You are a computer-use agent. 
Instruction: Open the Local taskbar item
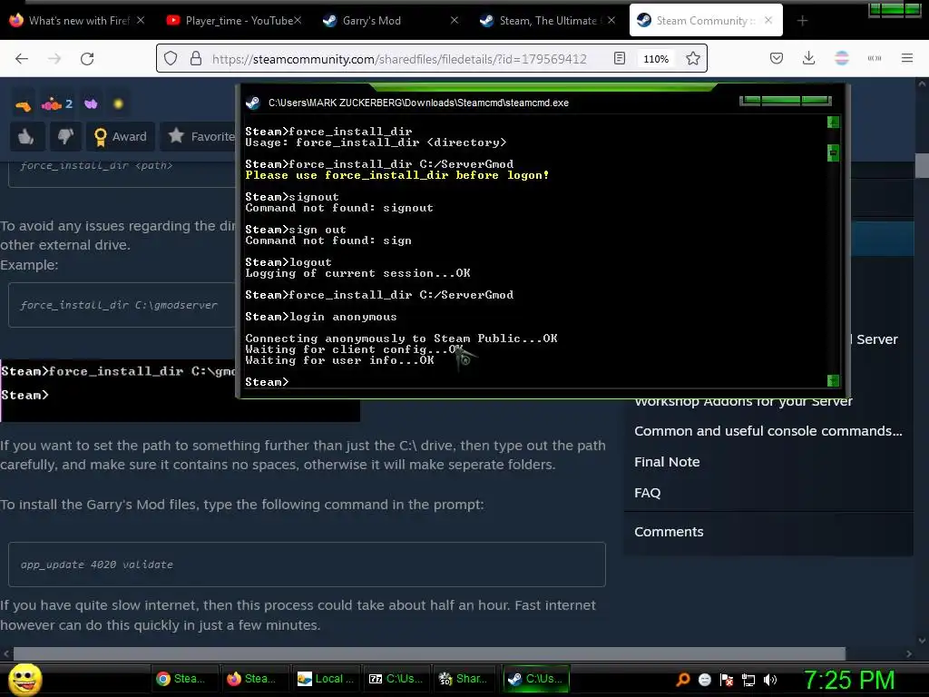(326, 679)
